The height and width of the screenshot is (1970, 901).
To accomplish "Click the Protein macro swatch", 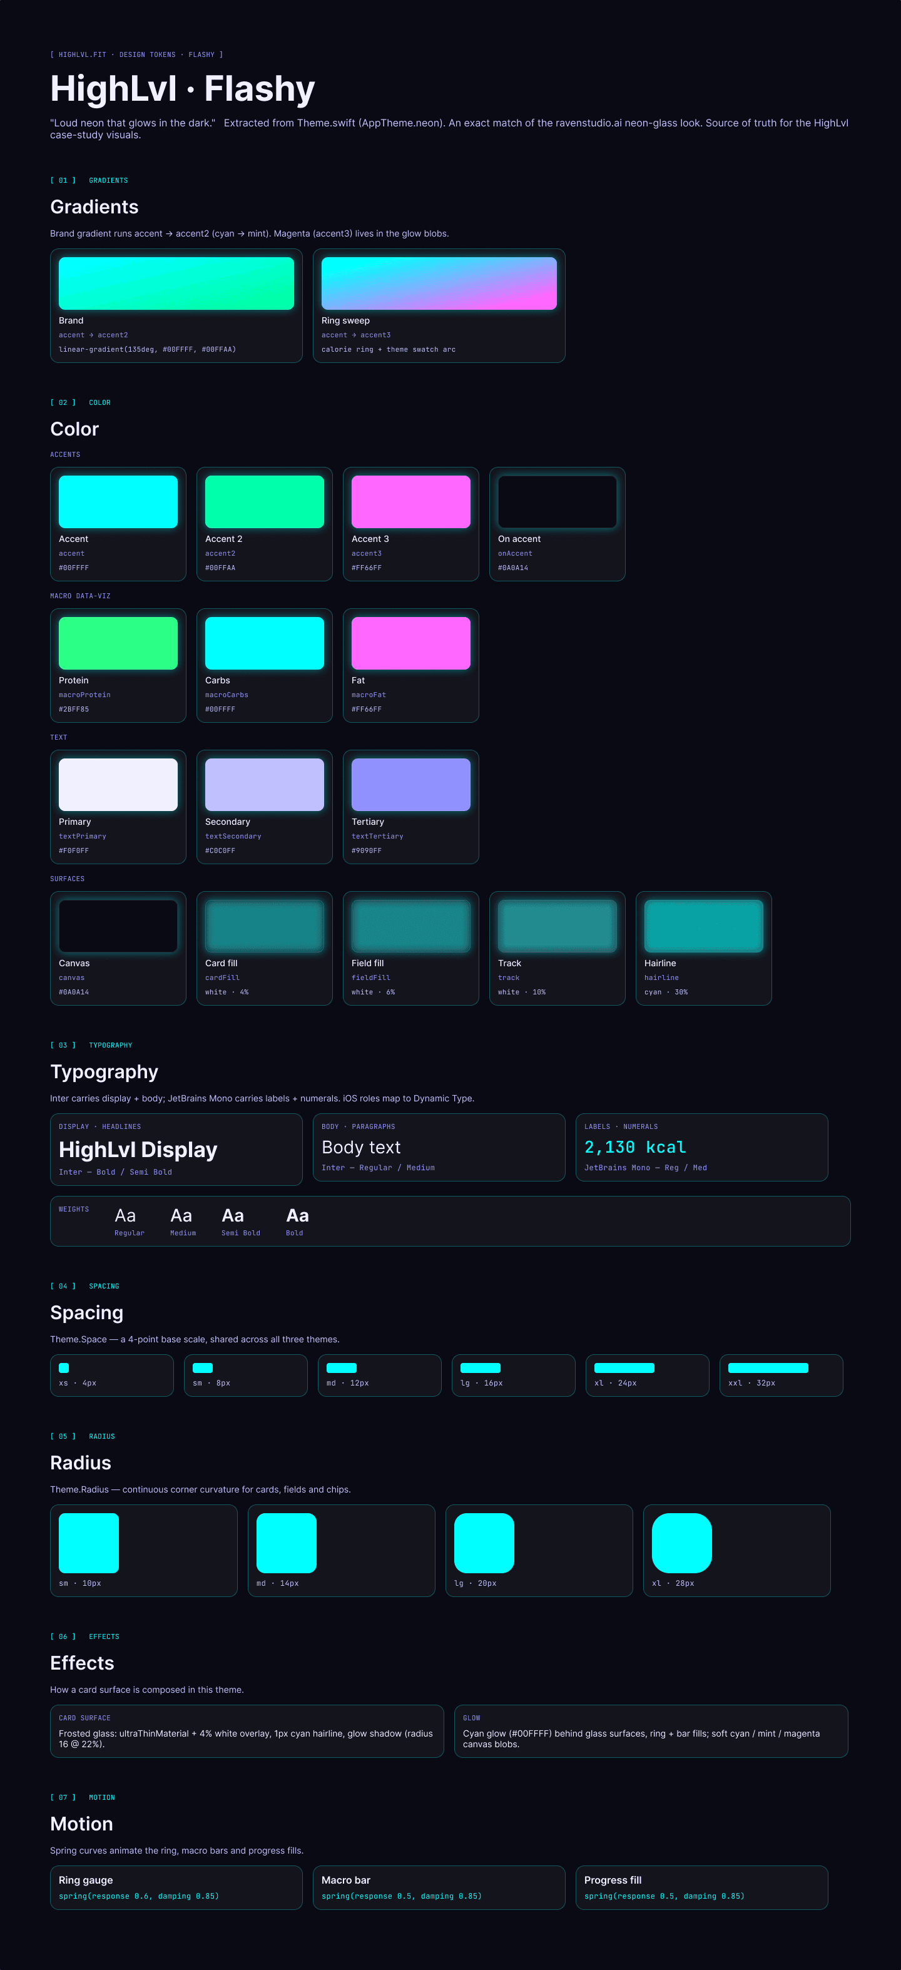I will click(x=118, y=643).
